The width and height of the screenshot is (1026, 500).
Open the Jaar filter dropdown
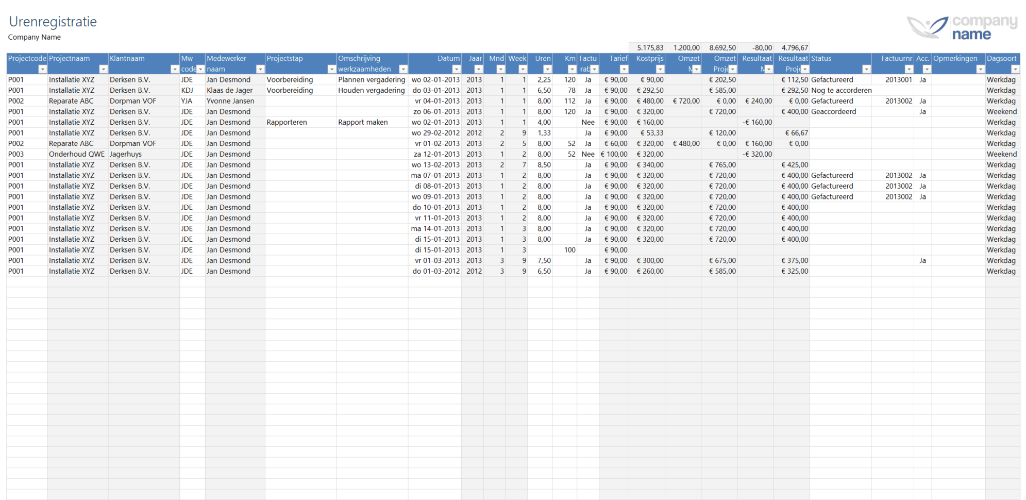478,69
